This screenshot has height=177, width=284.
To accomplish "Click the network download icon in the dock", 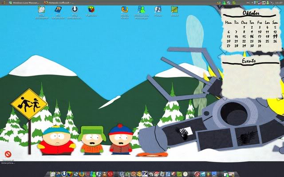I will pos(64,174).
